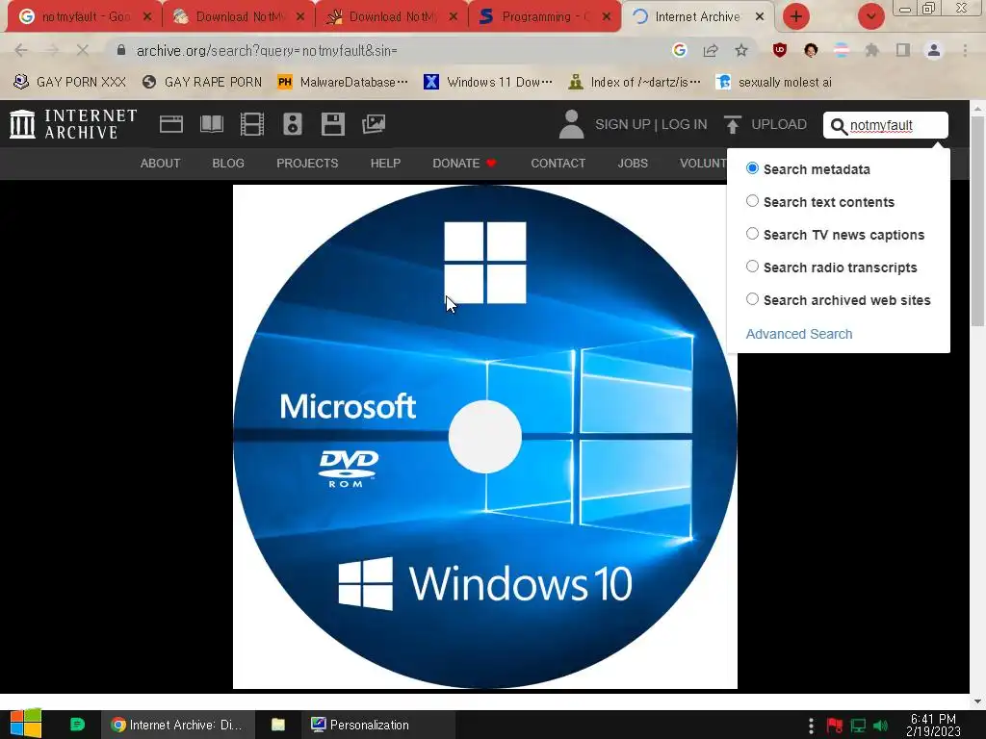Open the Chrome profile icon
986x739 pixels.
tap(934, 50)
